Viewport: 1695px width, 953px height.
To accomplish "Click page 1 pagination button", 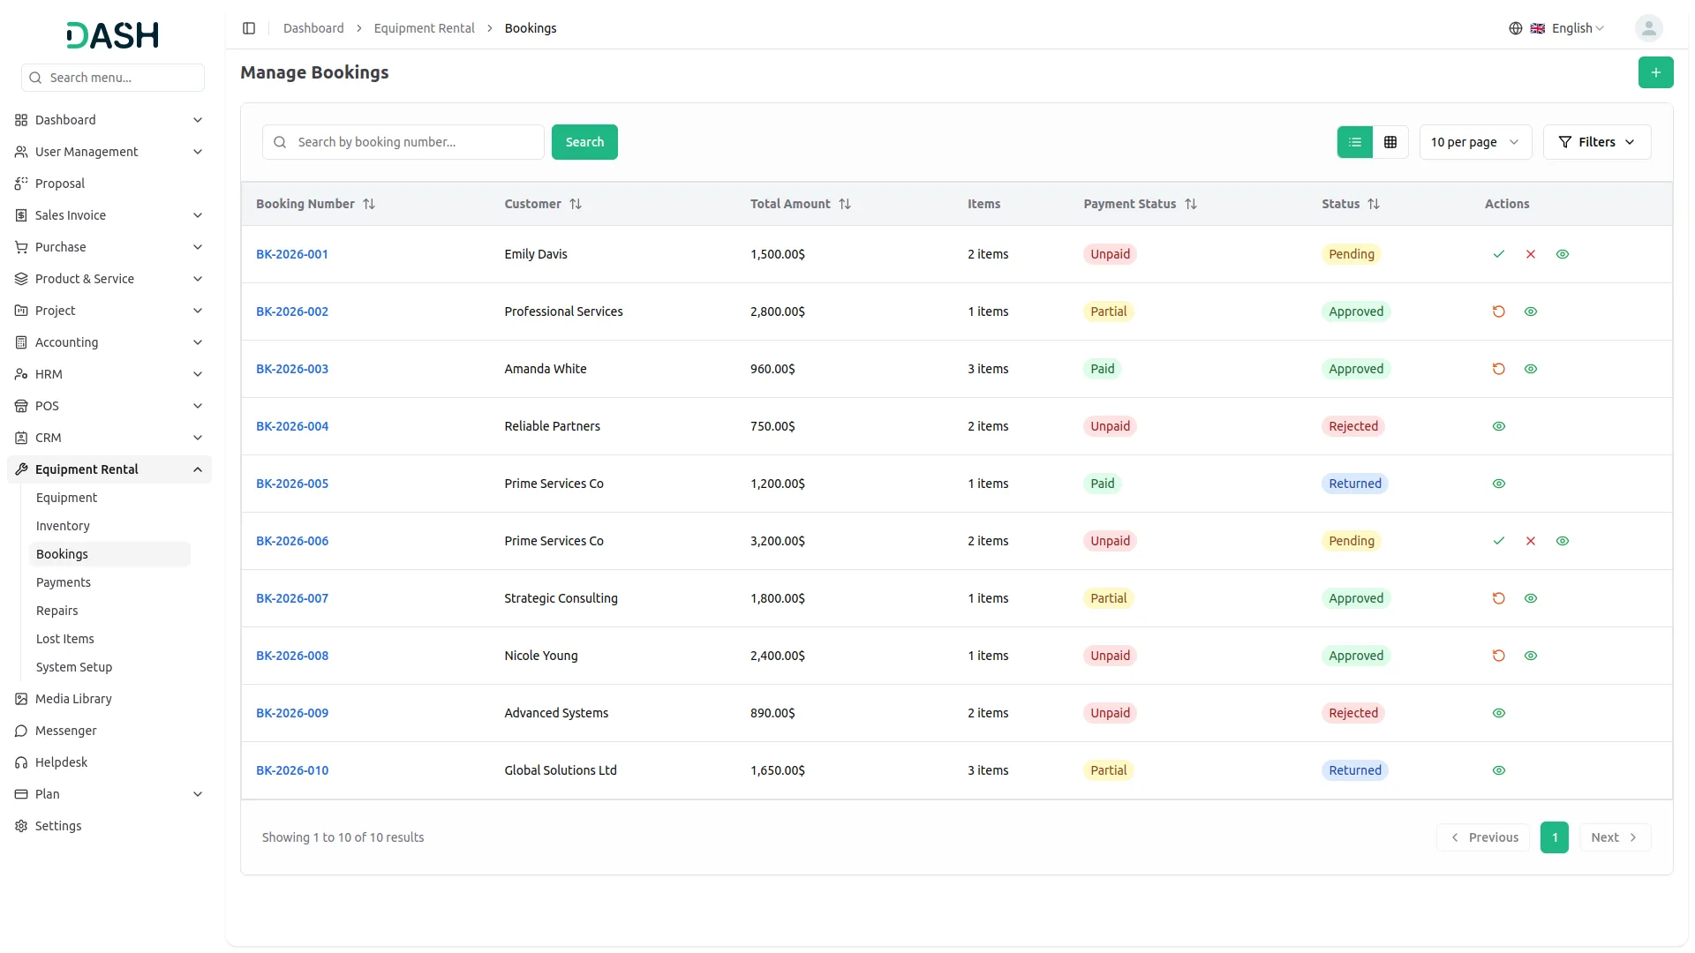I will (x=1554, y=837).
